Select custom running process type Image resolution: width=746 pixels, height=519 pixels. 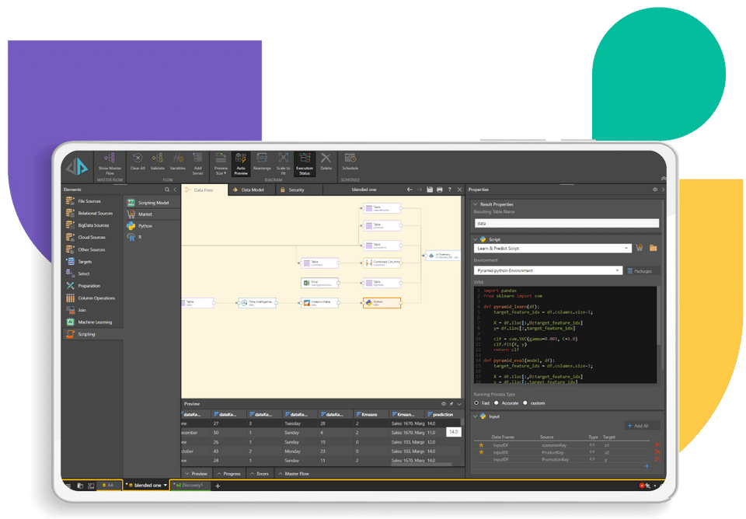(x=525, y=403)
